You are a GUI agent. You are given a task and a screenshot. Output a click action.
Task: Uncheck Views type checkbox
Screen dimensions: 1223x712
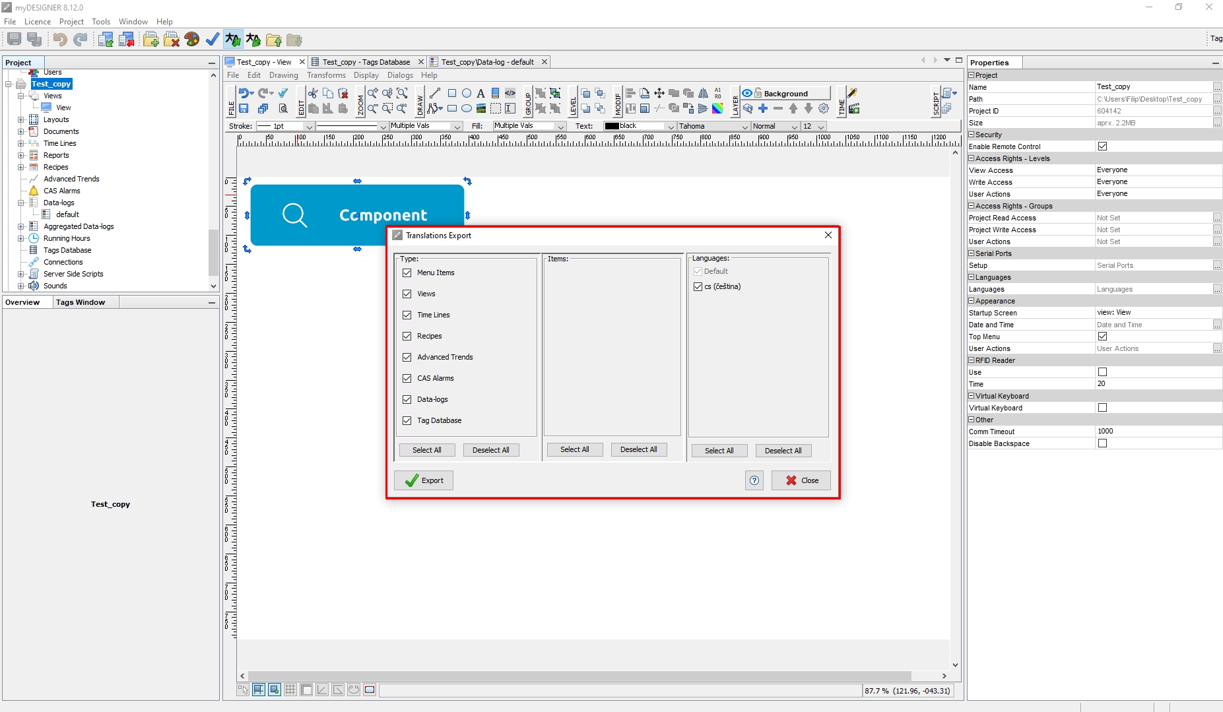coord(407,294)
